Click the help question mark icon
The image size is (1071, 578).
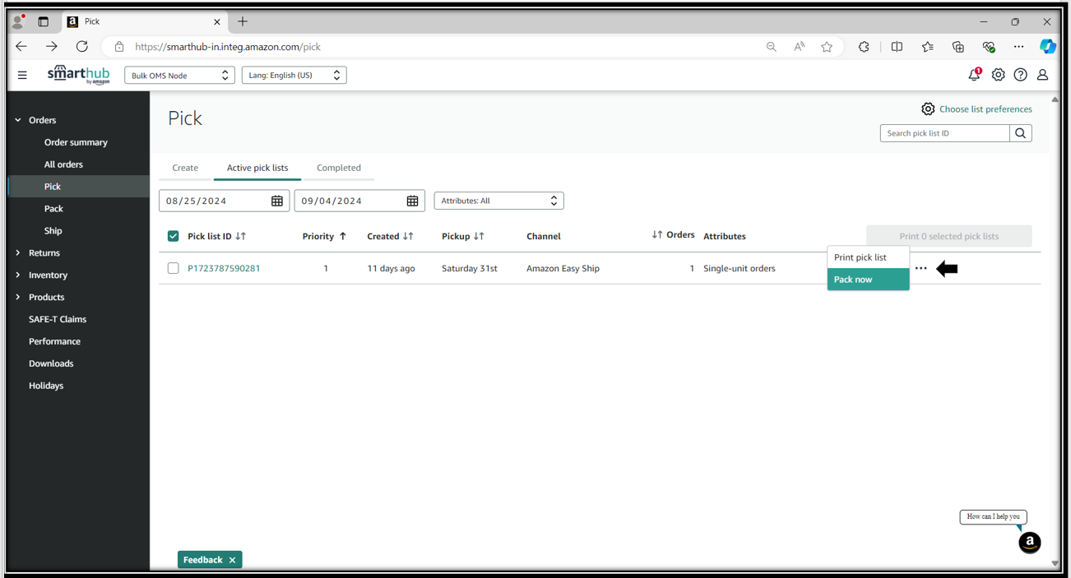pyautogui.click(x=1020, y=75)
